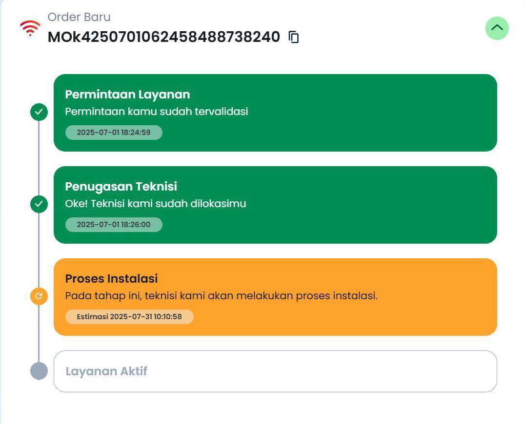Open the Penugasan Teknisi step card

coord(275,205)
